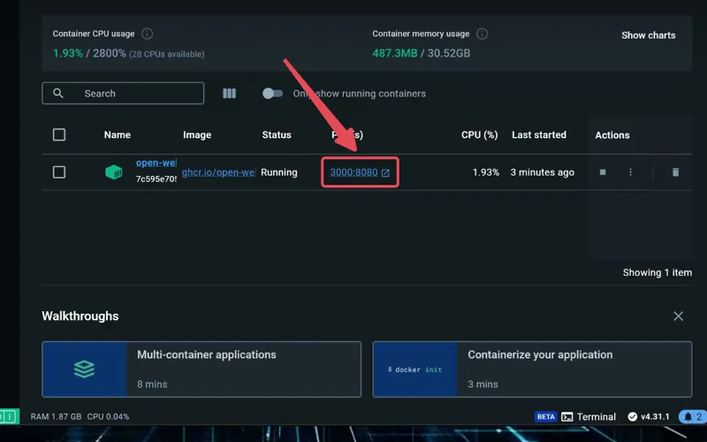Sort by the Image column header
Viewport: 707px width, 442px height.
coord(197,135)
